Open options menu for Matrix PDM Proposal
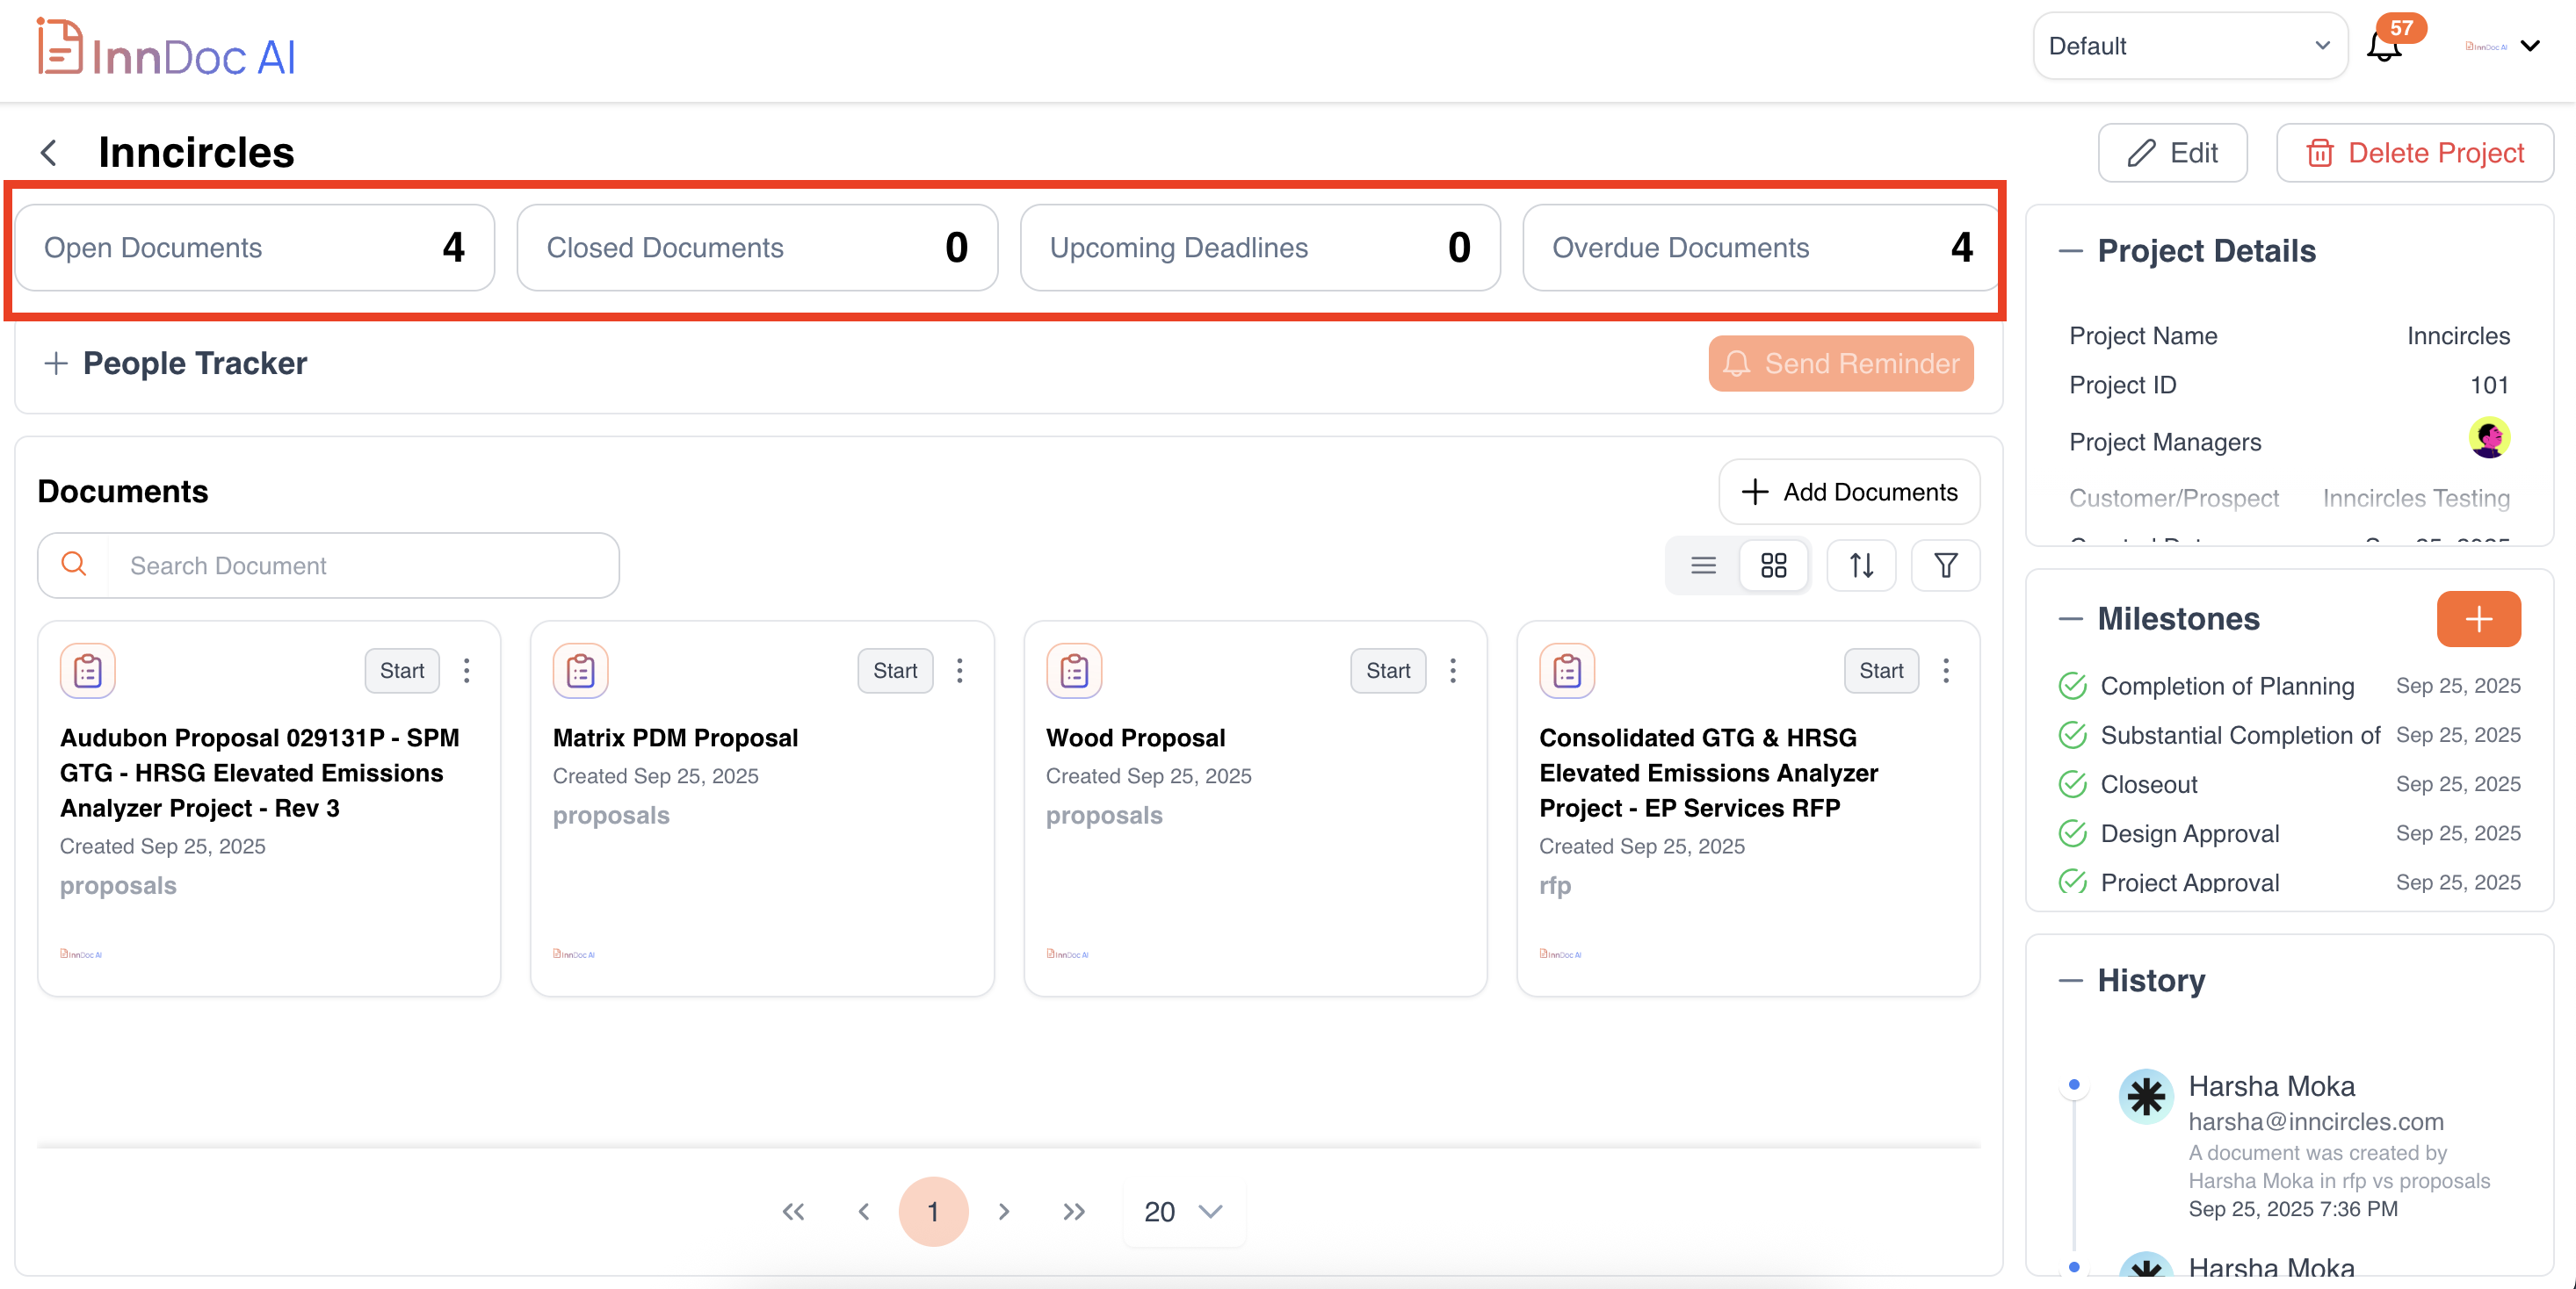2576x1289 pixels. pos(959,671)
